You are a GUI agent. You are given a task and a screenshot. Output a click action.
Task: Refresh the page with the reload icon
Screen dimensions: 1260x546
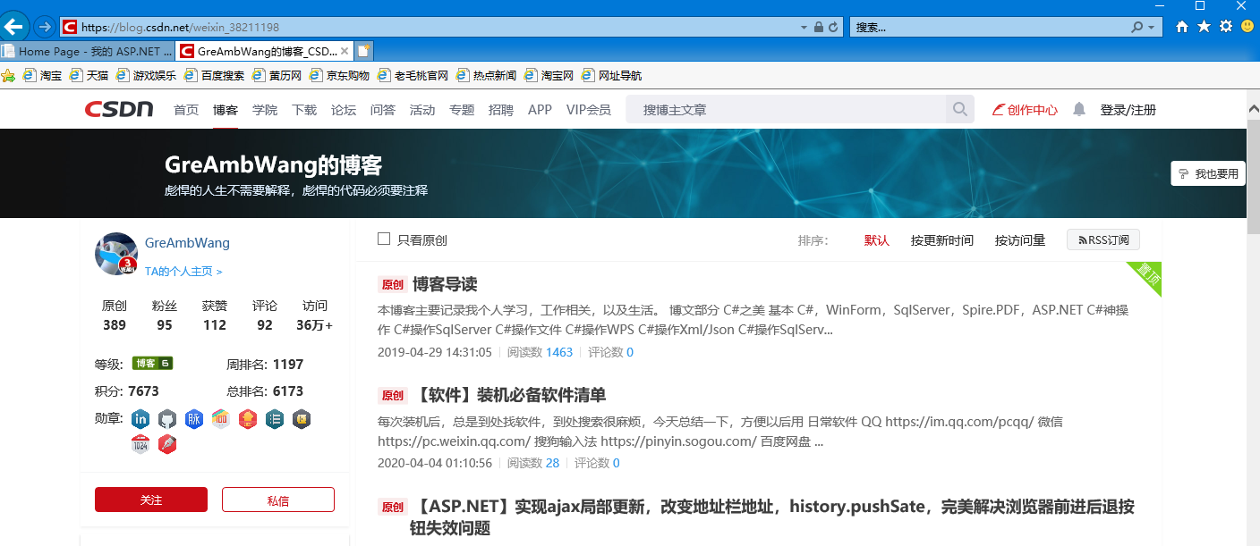click(833, 28)
